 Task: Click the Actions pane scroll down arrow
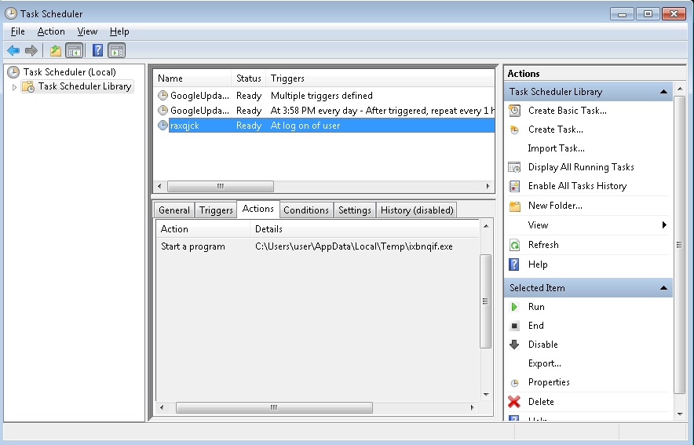tap(681, 414)
